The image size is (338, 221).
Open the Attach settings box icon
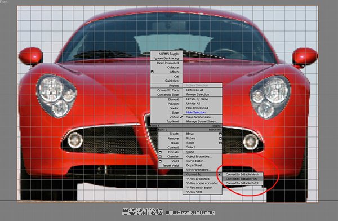(x=152, y=72)
